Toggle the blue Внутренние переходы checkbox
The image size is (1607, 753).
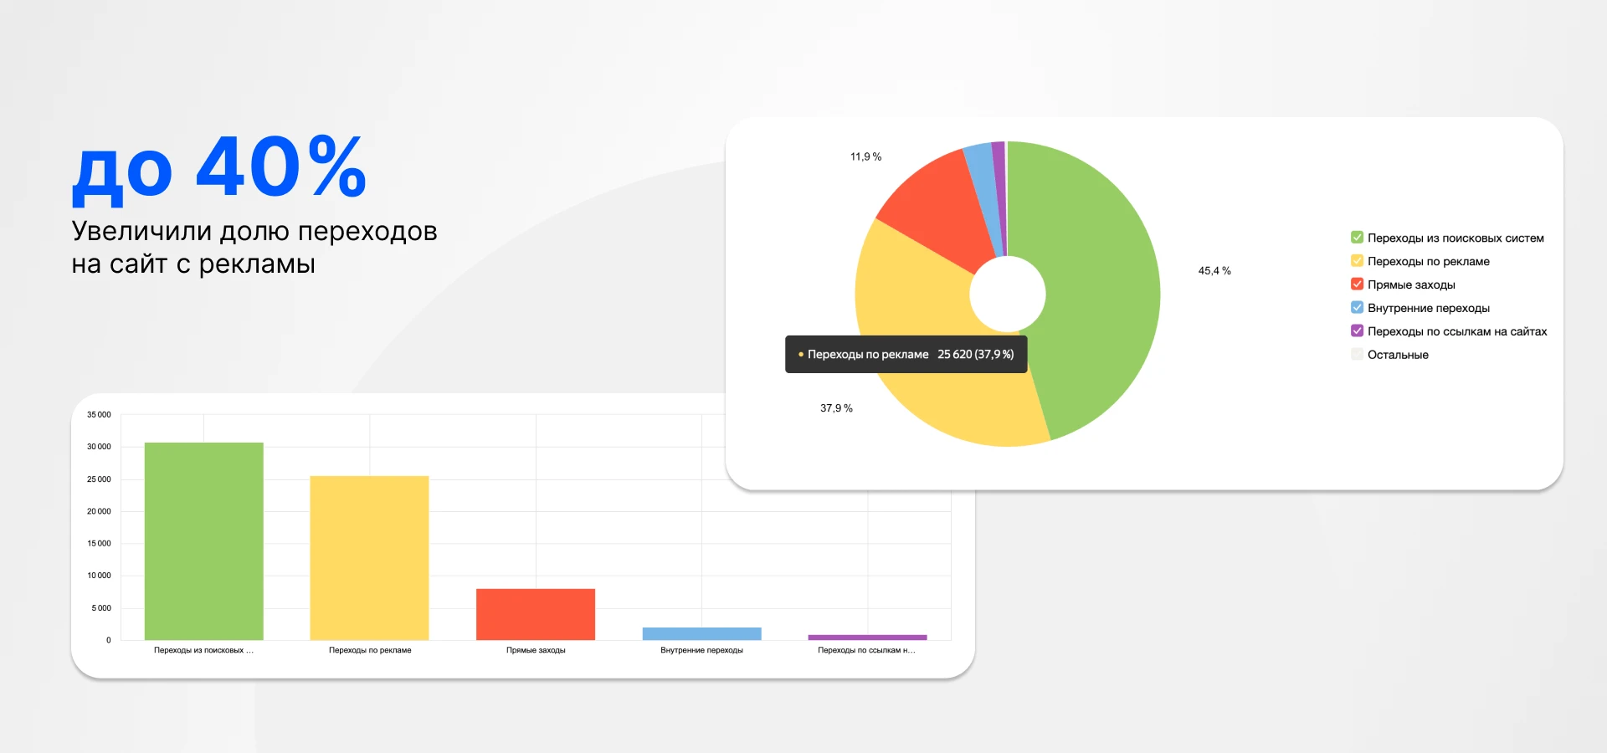coord(1357,308)
